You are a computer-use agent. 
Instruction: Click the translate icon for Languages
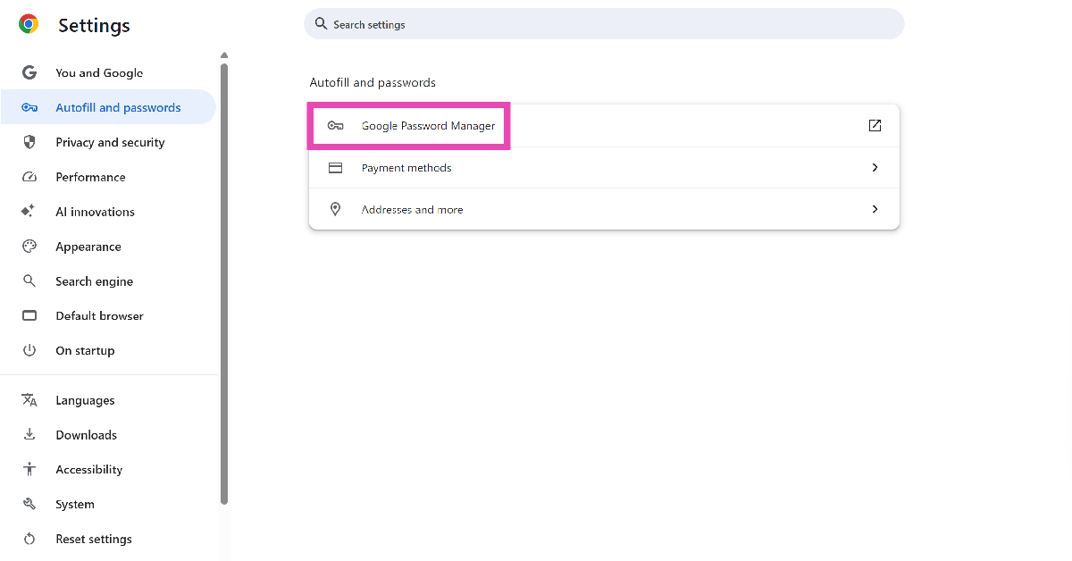(29, 400)
